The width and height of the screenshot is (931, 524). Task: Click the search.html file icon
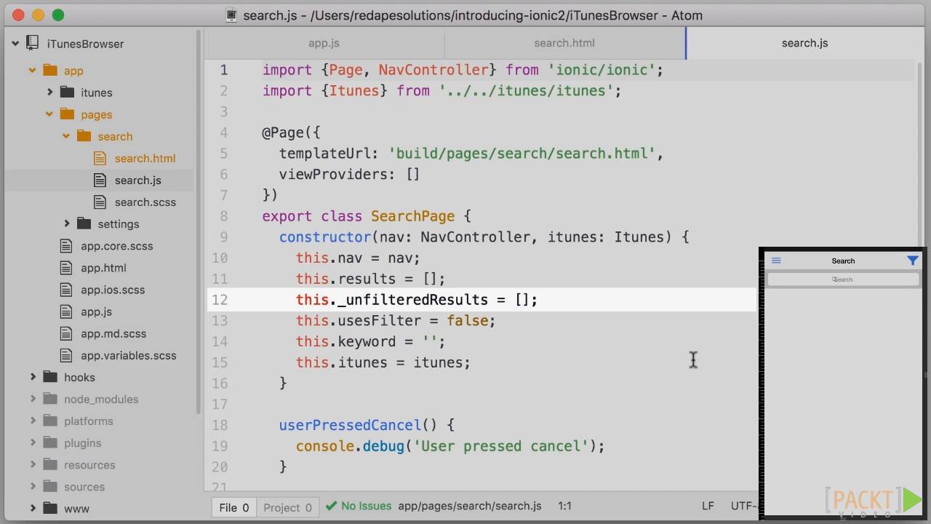tap(100, 158)
